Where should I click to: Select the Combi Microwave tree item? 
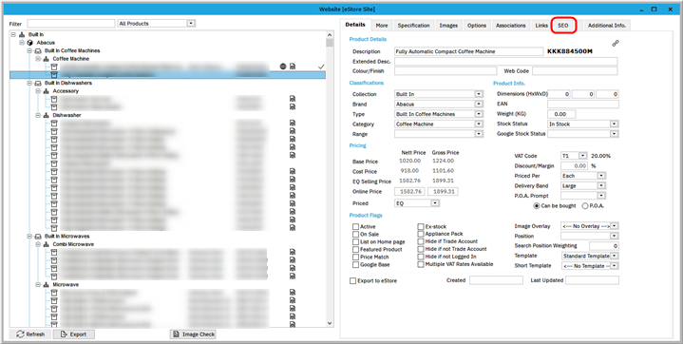(x=73, y=244)
